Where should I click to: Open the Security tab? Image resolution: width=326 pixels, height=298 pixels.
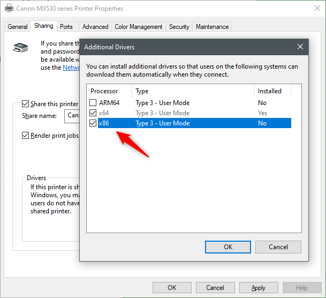coord(179,27)
